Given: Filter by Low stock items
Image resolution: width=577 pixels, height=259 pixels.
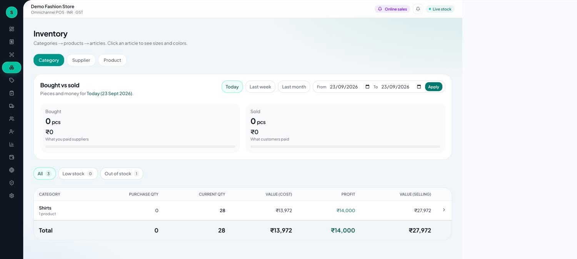Looking at the screenshot, I should tap(78, 174).
